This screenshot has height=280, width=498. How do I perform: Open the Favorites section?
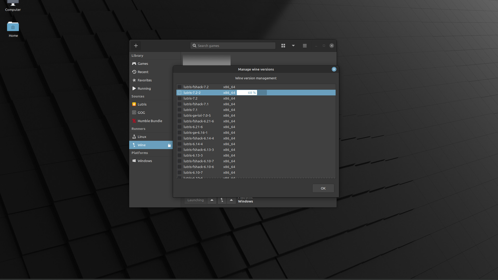(x=155, y=80)
